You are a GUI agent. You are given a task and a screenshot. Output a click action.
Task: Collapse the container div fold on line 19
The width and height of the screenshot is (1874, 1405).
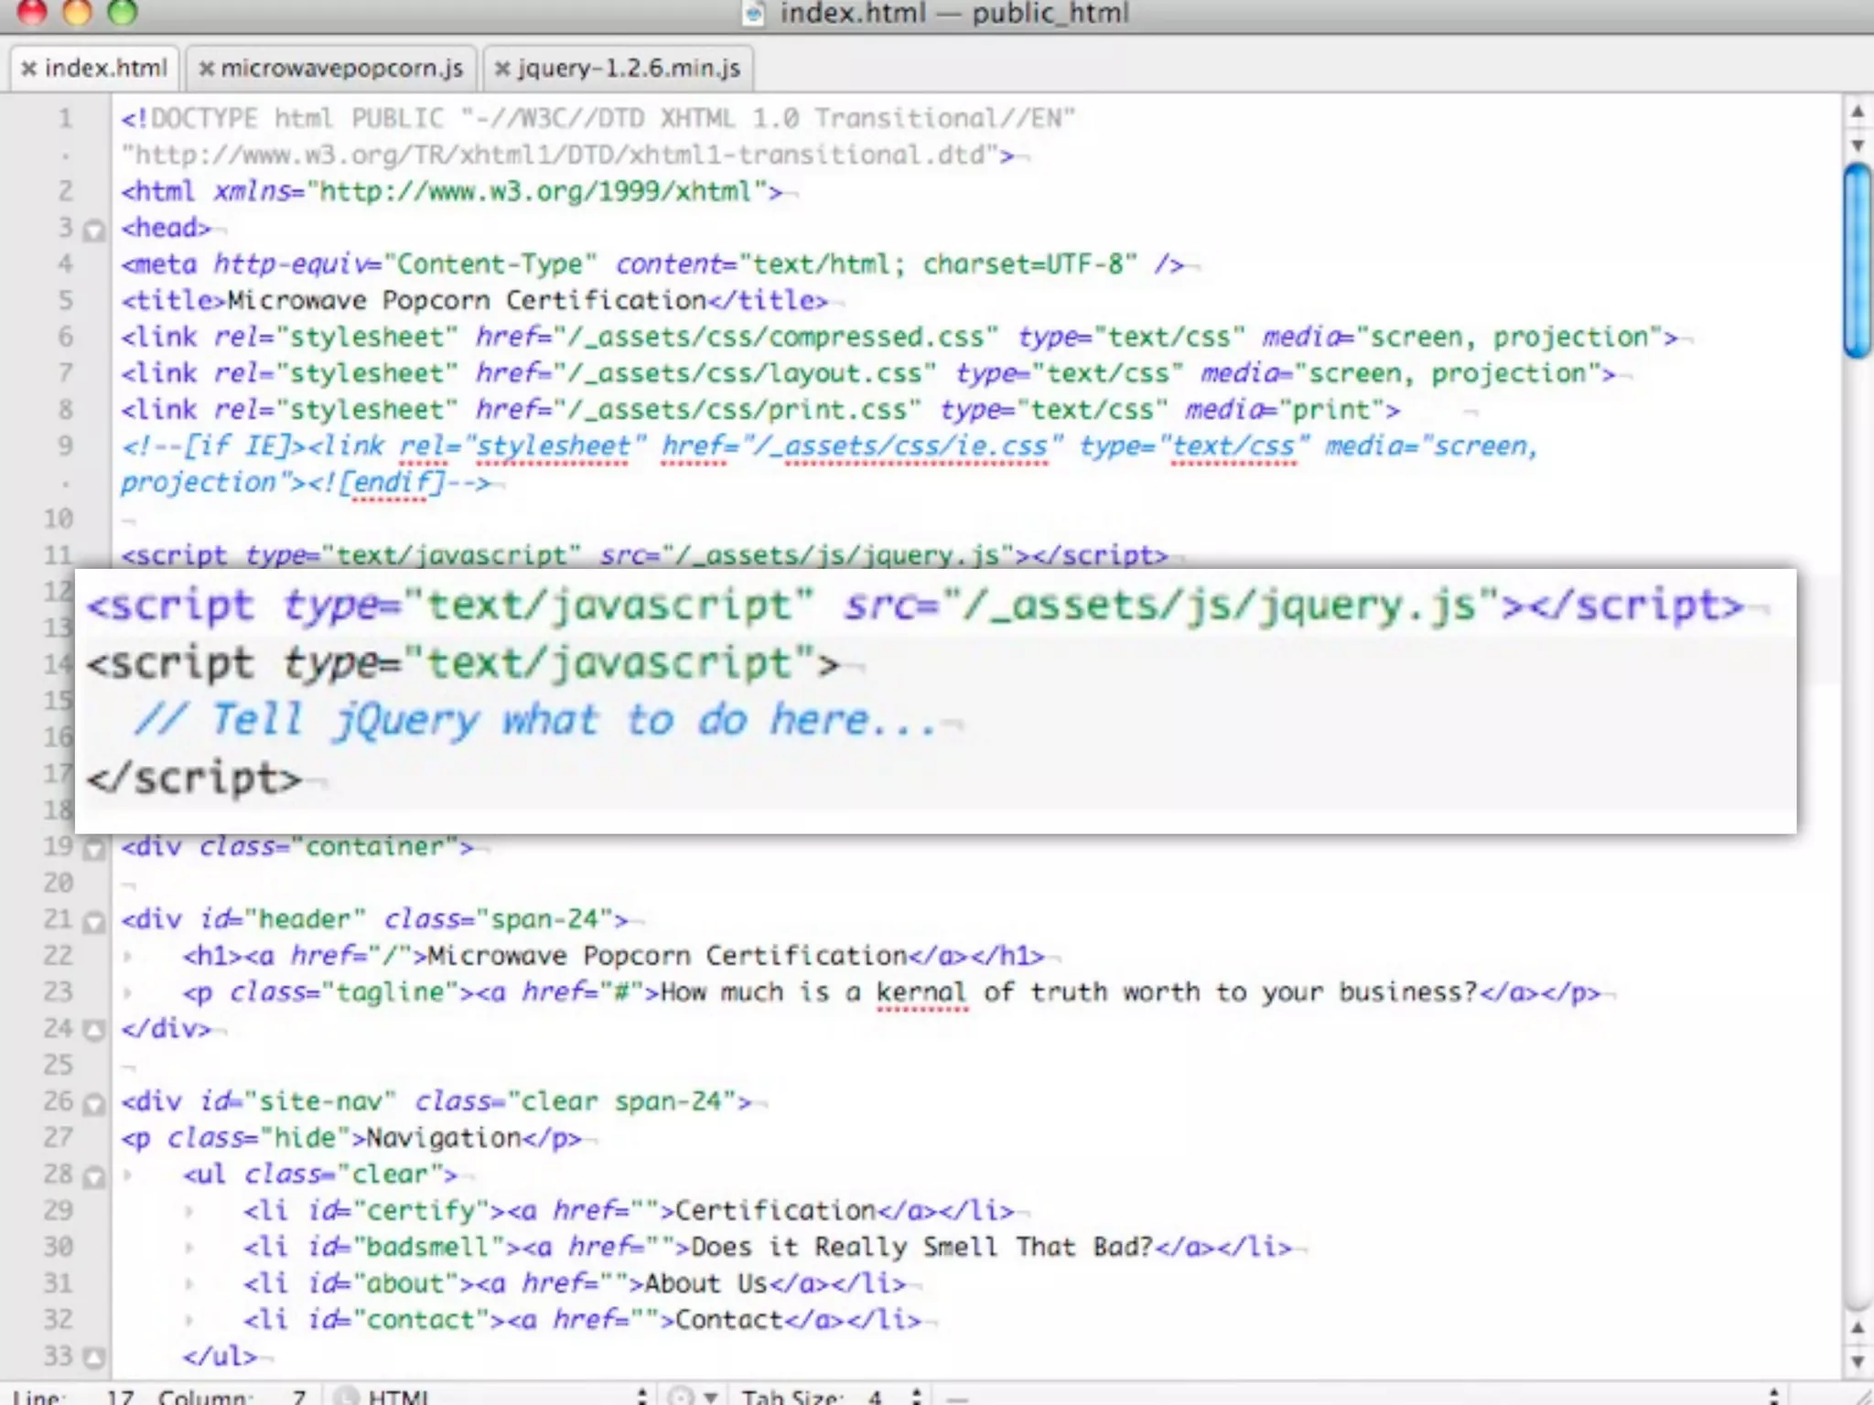pos(93,849)
